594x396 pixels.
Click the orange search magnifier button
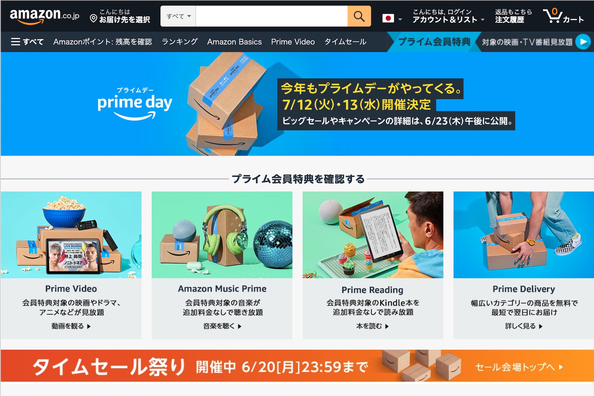point(359,16)
